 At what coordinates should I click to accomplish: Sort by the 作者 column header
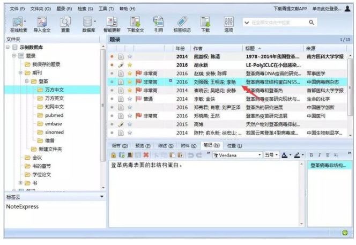[217, 48]
